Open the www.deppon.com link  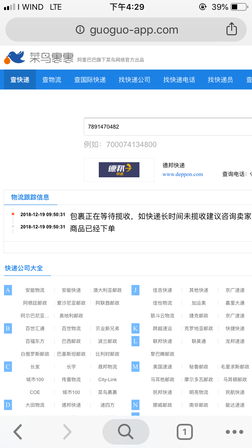183,174
